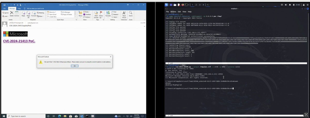Click the Reply button in Outlook
The height and width of the screenshot is (118, 310).
[23, 14]
